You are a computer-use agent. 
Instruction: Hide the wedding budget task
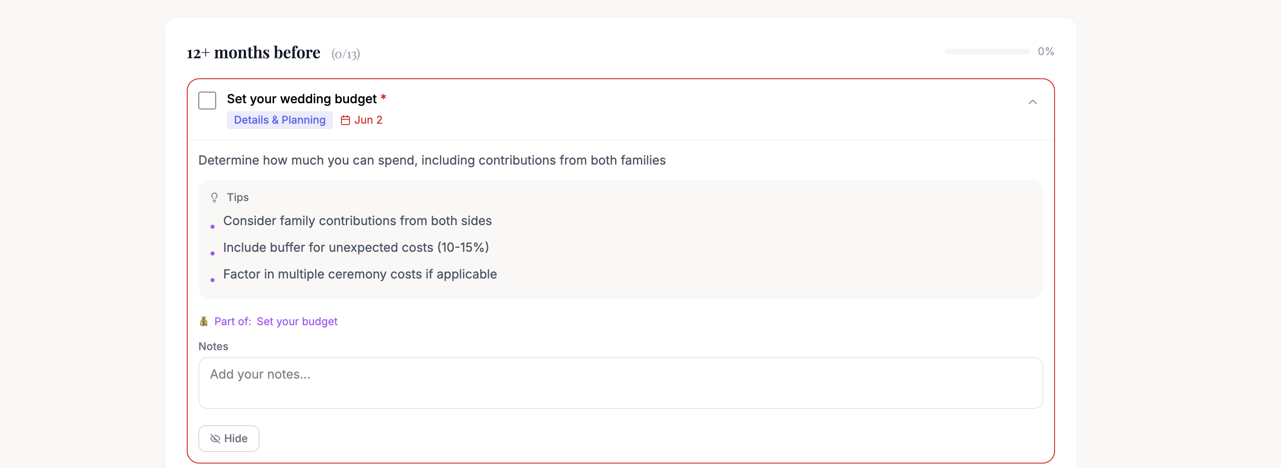click(x=228, y=438)
